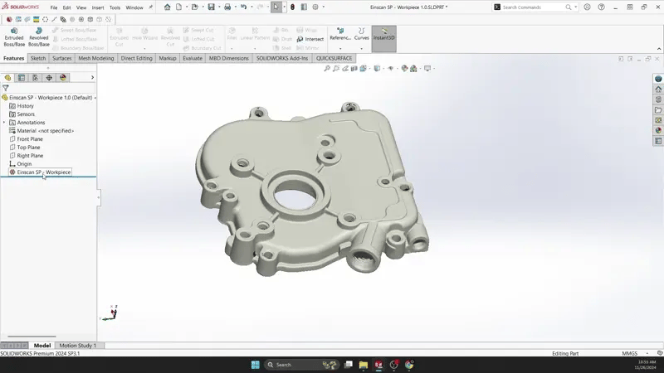Toggle Instant3D mode
The width and height of the screenshot is (664, 373).
click(x=383, y=36)
